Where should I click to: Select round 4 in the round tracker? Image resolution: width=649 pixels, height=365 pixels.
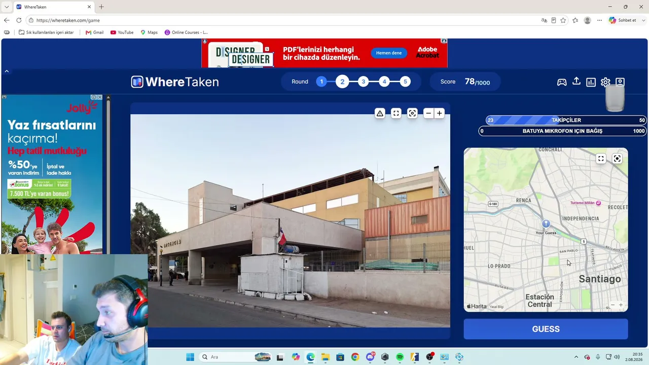coord(384,82)
